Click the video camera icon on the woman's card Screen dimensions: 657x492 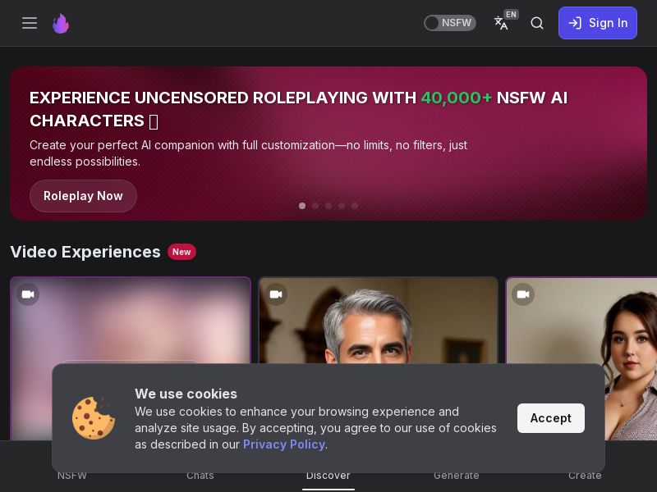[x=522, y=294]
